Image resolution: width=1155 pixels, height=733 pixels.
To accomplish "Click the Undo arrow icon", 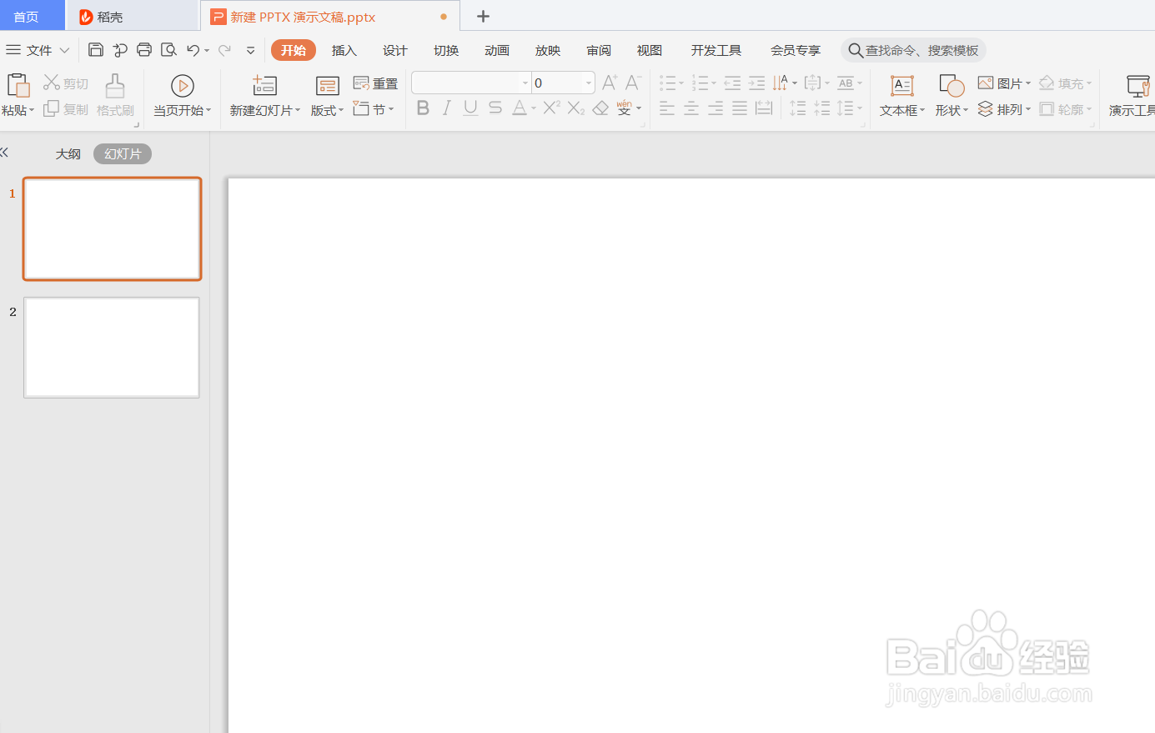I will pyautogui.click(x=193, y=50).
